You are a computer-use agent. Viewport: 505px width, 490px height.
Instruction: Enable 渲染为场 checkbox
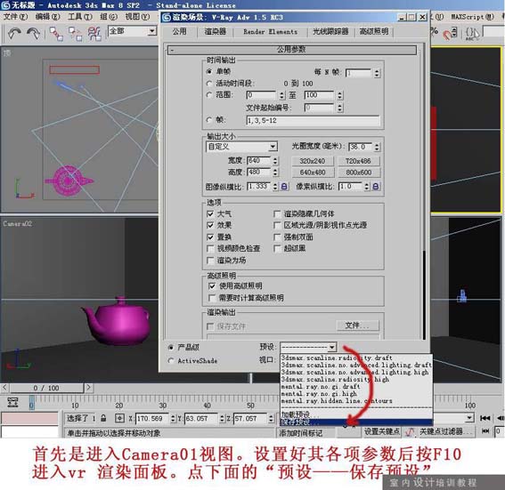210,261
